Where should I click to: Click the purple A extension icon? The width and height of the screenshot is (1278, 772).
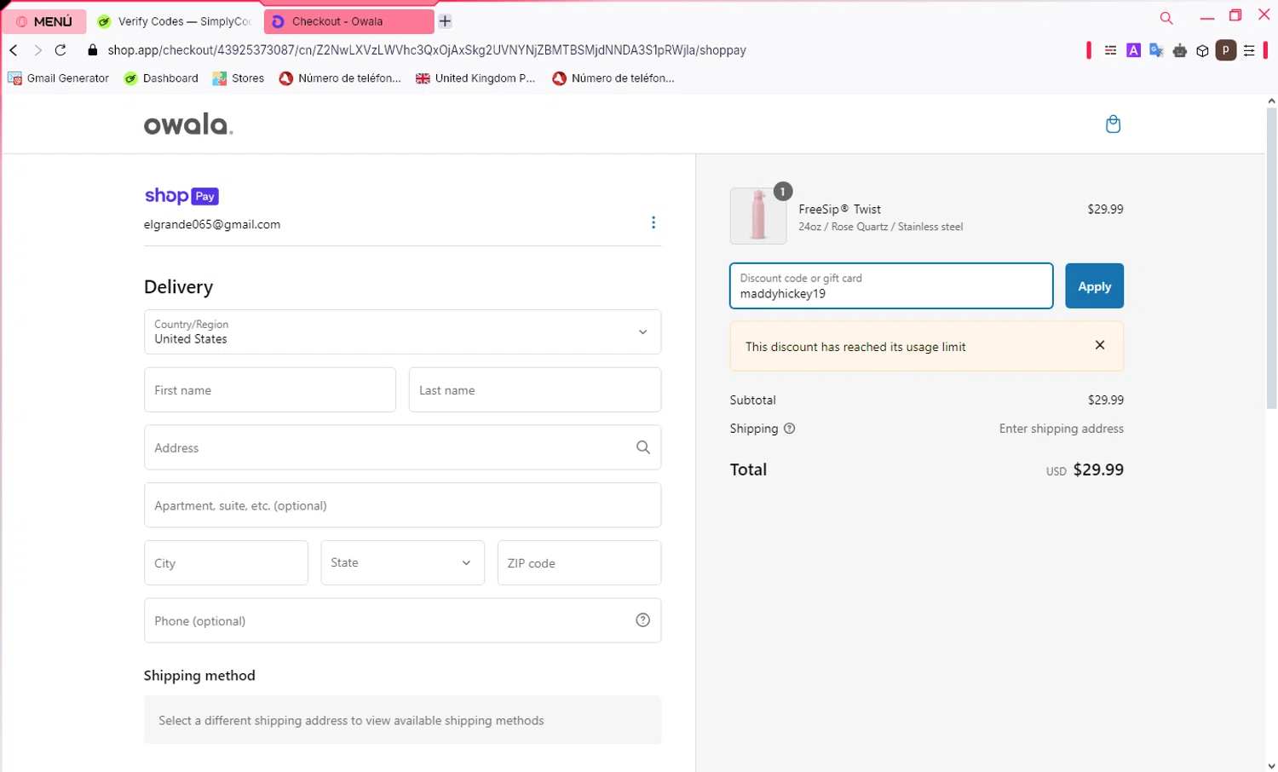1133,50
